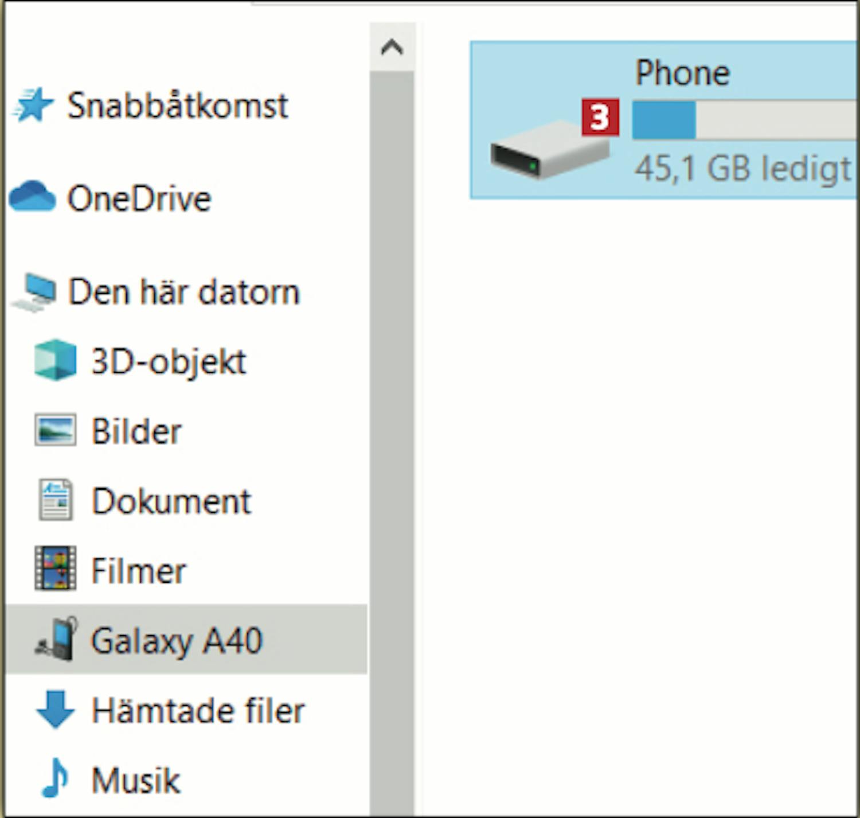Image resolution: width=860 pixels, height=818 pixels.
Task: Click the Phone storage usage bar
Action: [x=744, y=119]
